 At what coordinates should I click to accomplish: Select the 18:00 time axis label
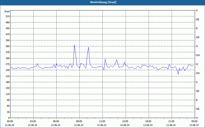[x=148, y=121]
